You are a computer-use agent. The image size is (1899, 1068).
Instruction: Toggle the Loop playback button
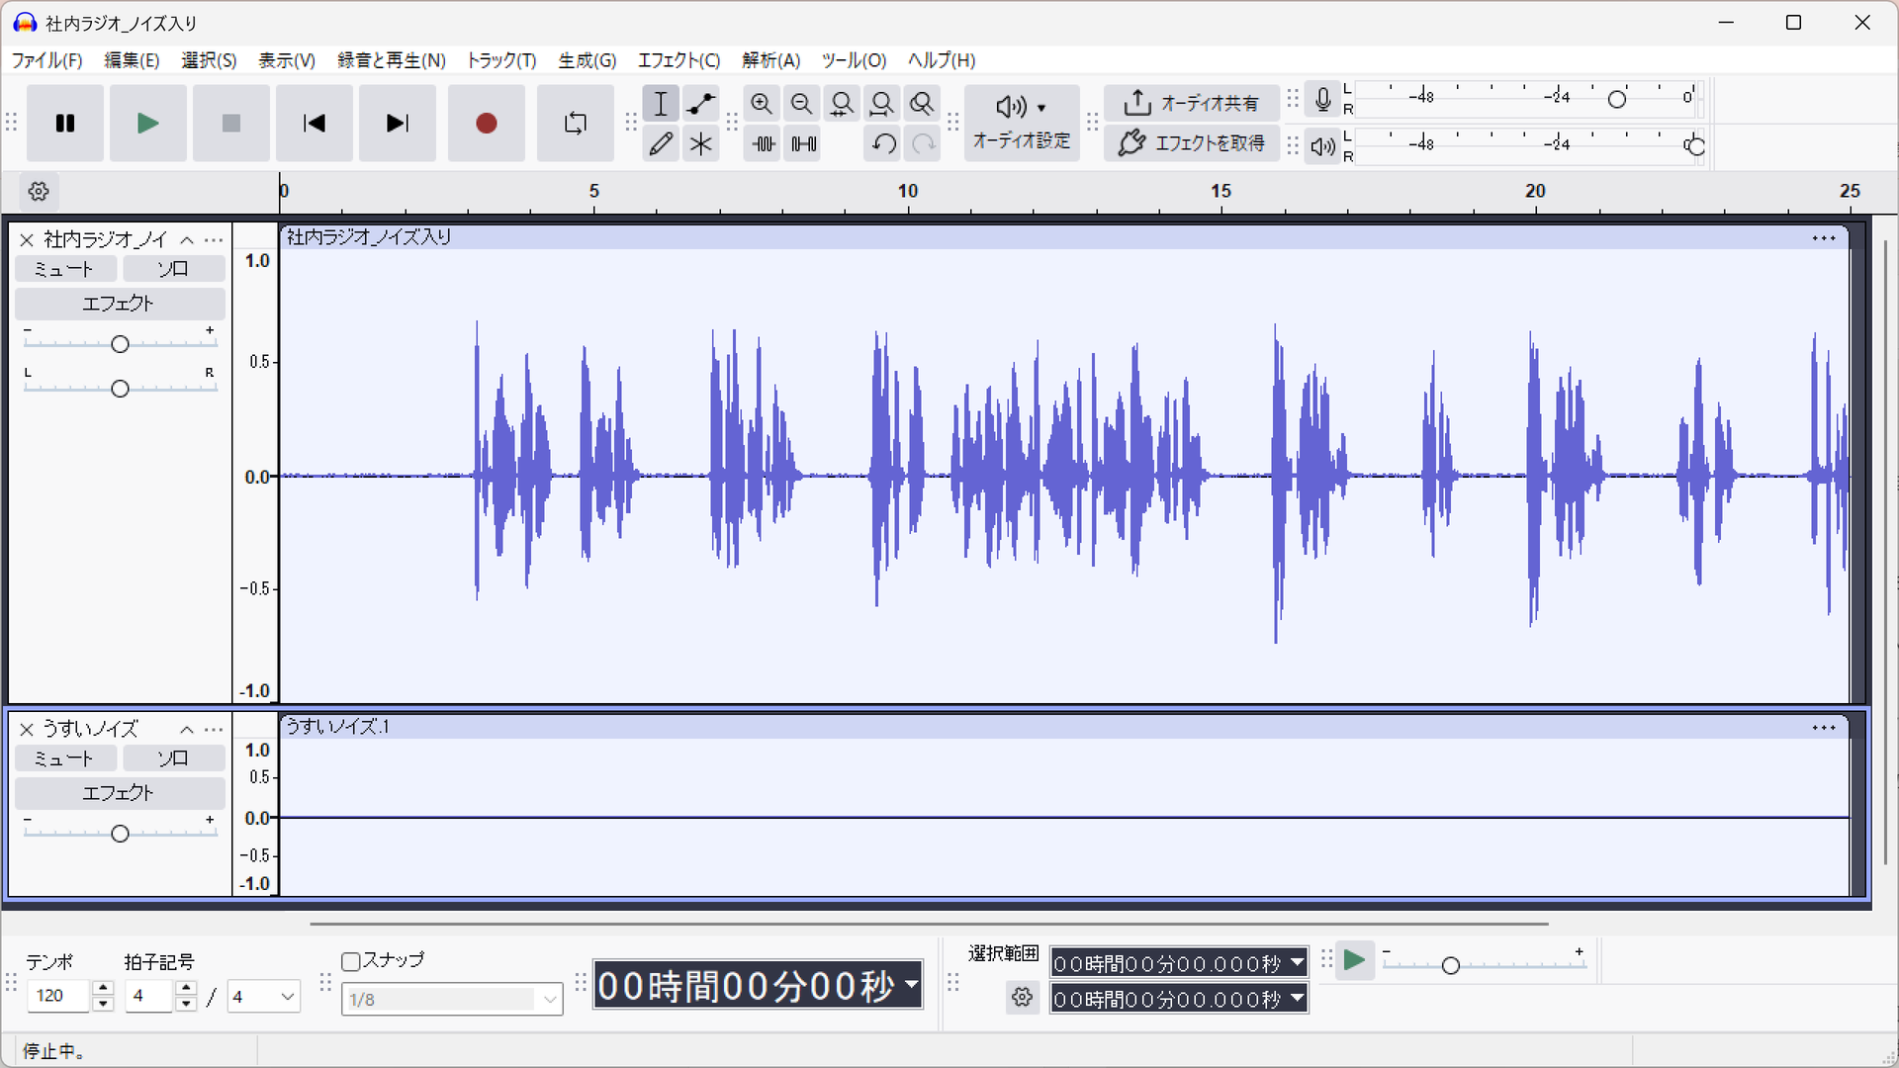(575, 124)
